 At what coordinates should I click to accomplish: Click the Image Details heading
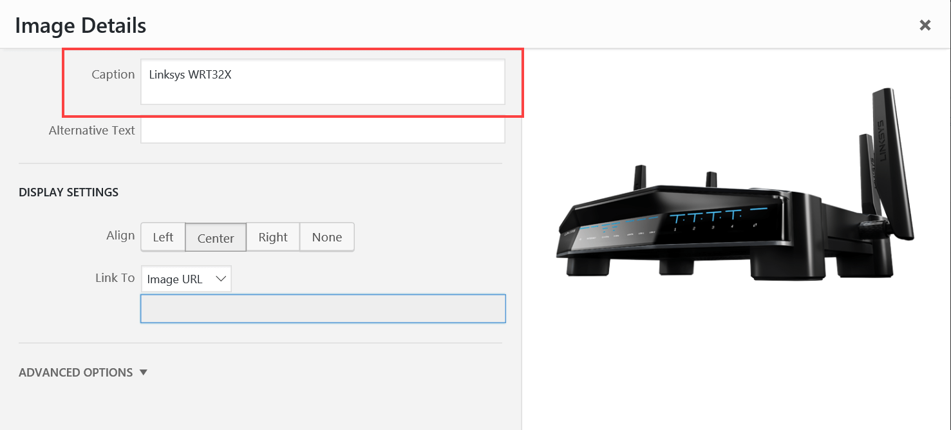80,26
